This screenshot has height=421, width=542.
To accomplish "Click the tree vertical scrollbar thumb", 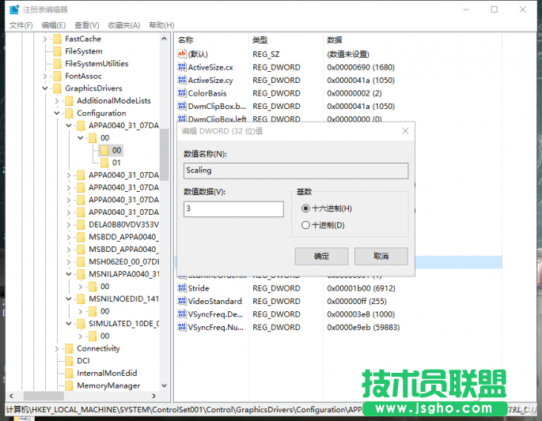I will tap(165, 155).
